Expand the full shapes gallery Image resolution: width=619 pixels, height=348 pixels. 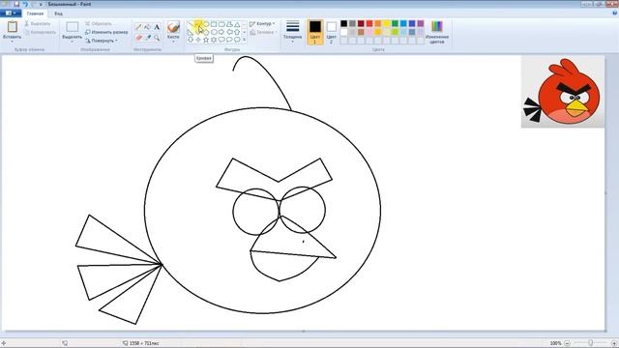245,40
